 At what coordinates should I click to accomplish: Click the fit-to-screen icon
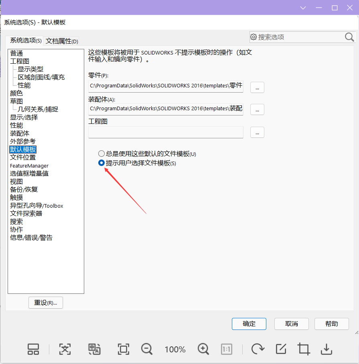123,349
